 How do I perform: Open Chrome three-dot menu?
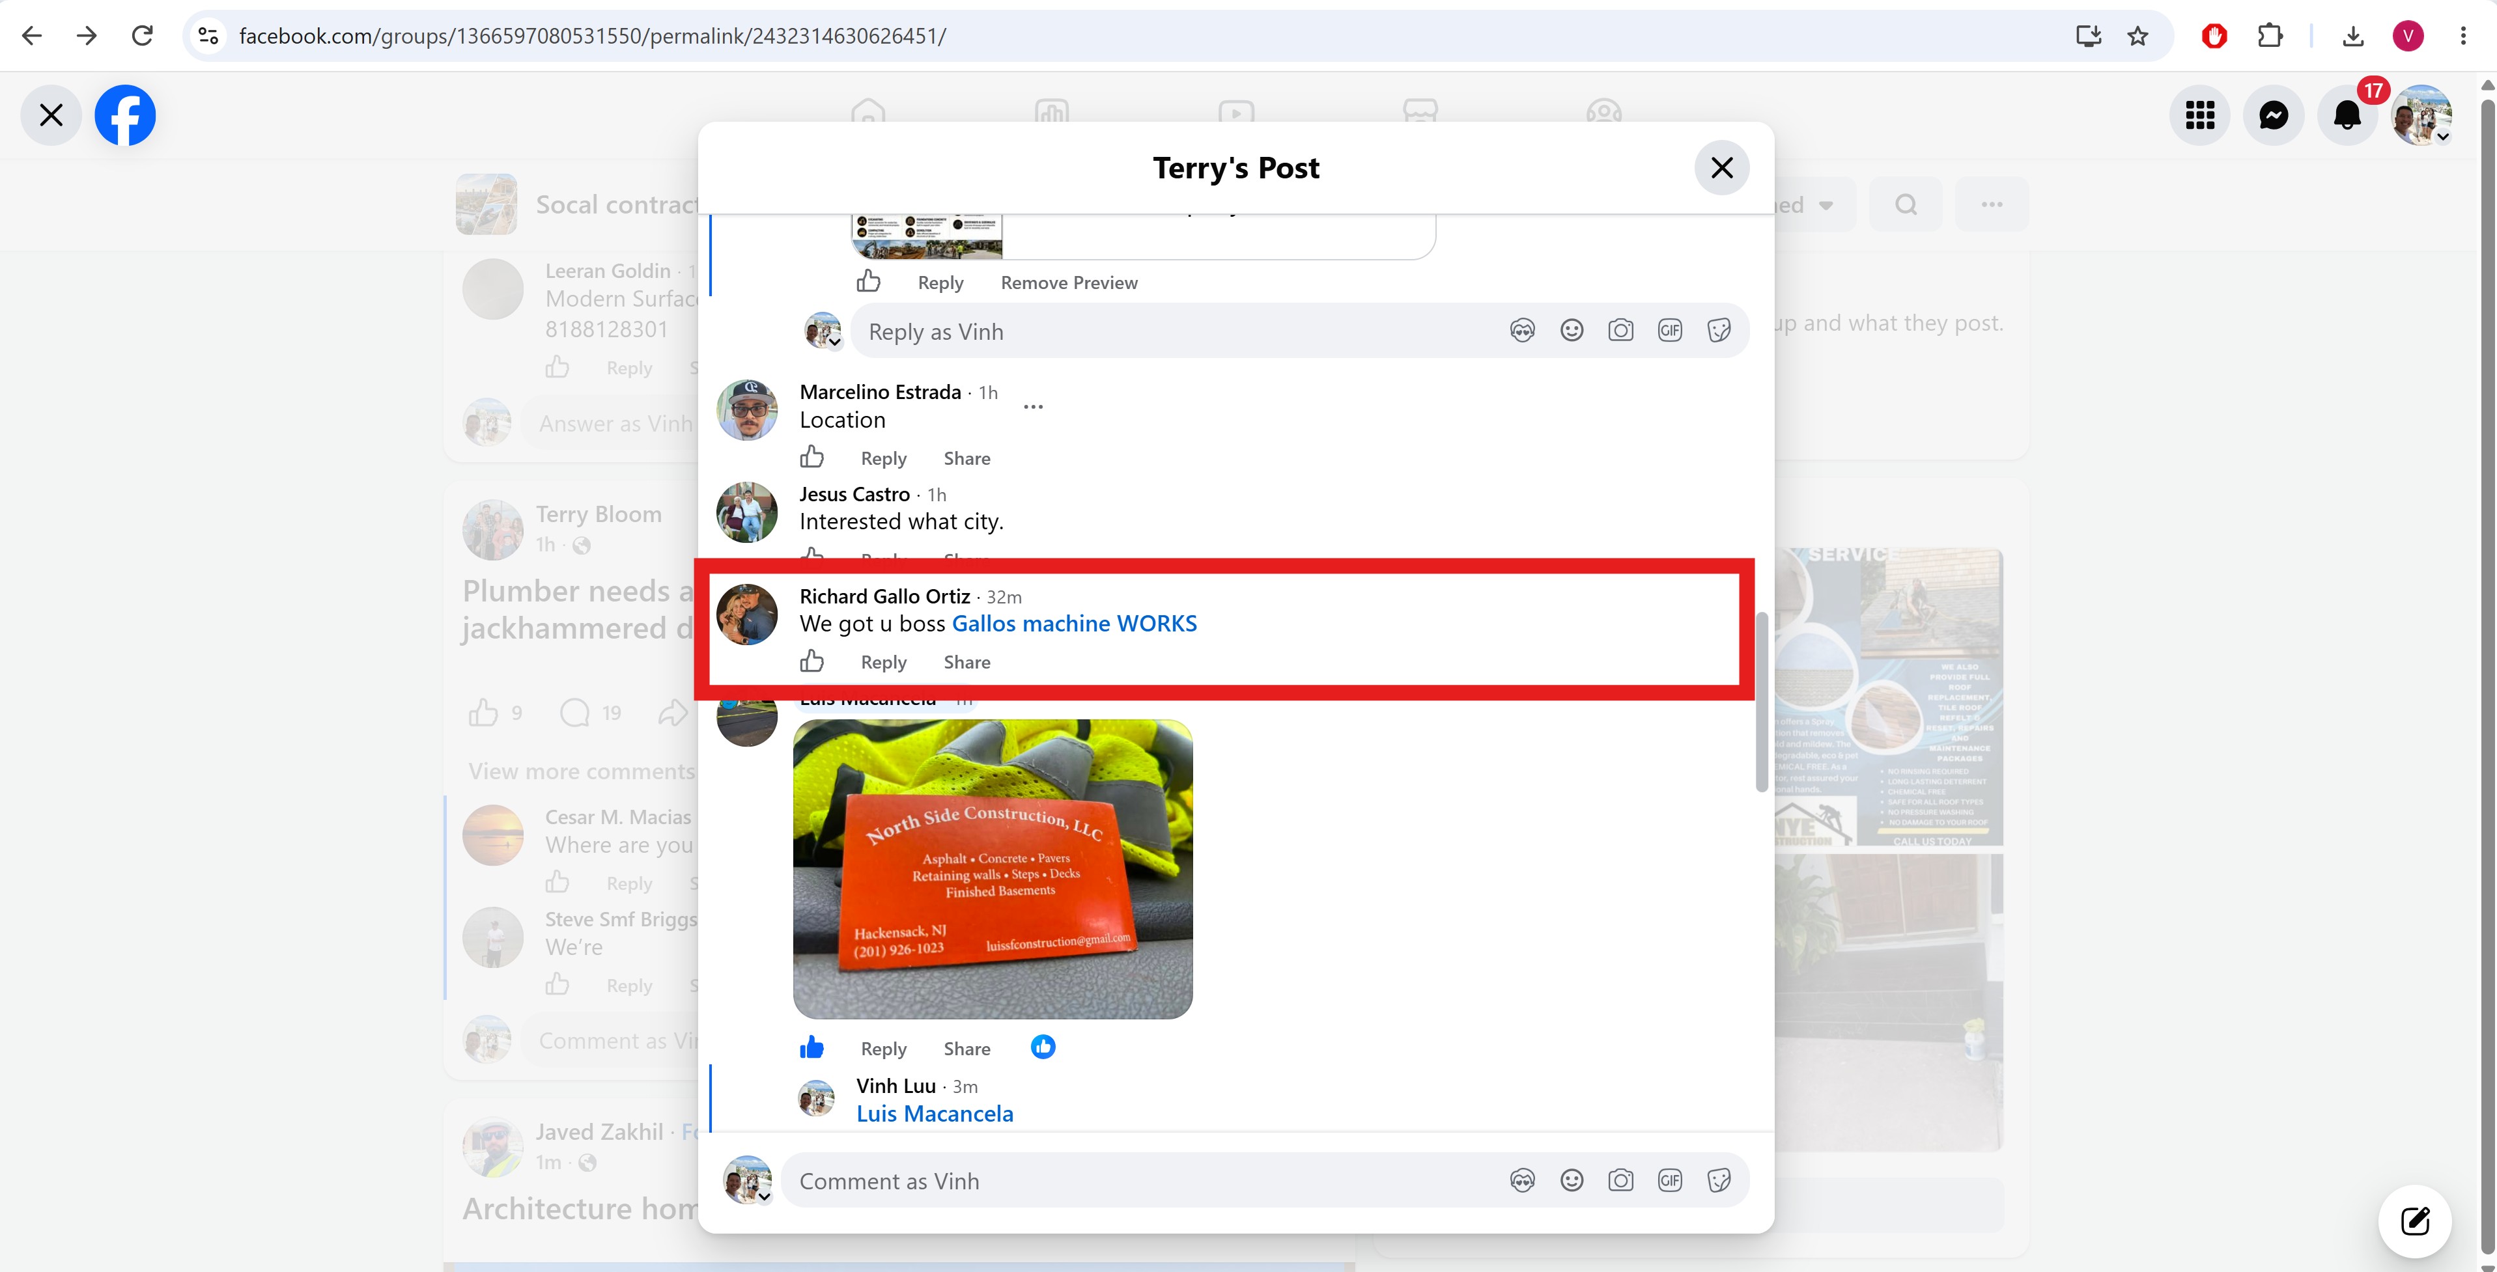2463,36
